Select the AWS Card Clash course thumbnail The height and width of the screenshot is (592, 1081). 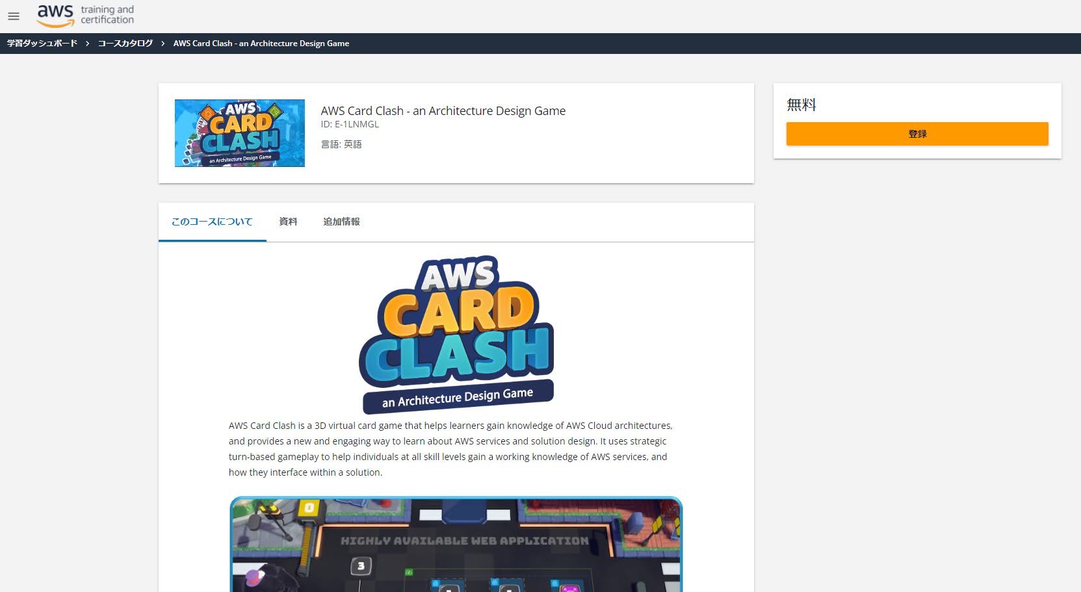[239, 133]
